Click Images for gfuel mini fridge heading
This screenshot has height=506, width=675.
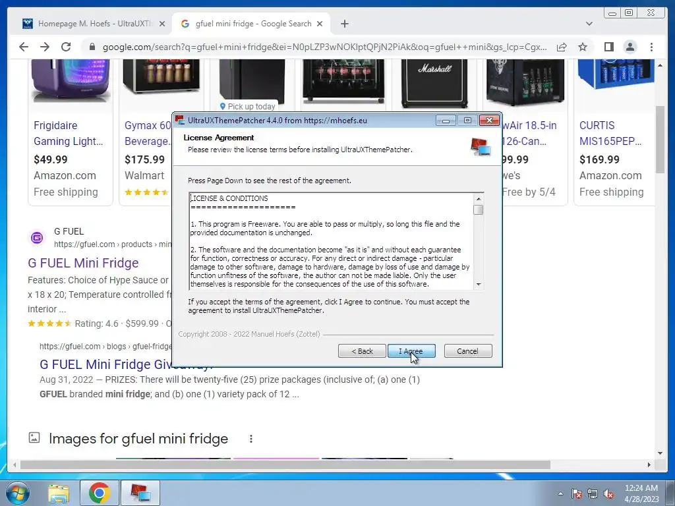[138, 438]
